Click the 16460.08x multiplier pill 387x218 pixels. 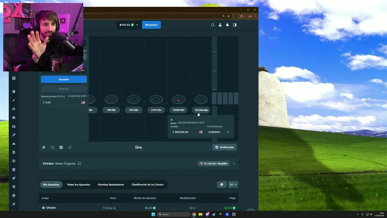pos(178,110)
